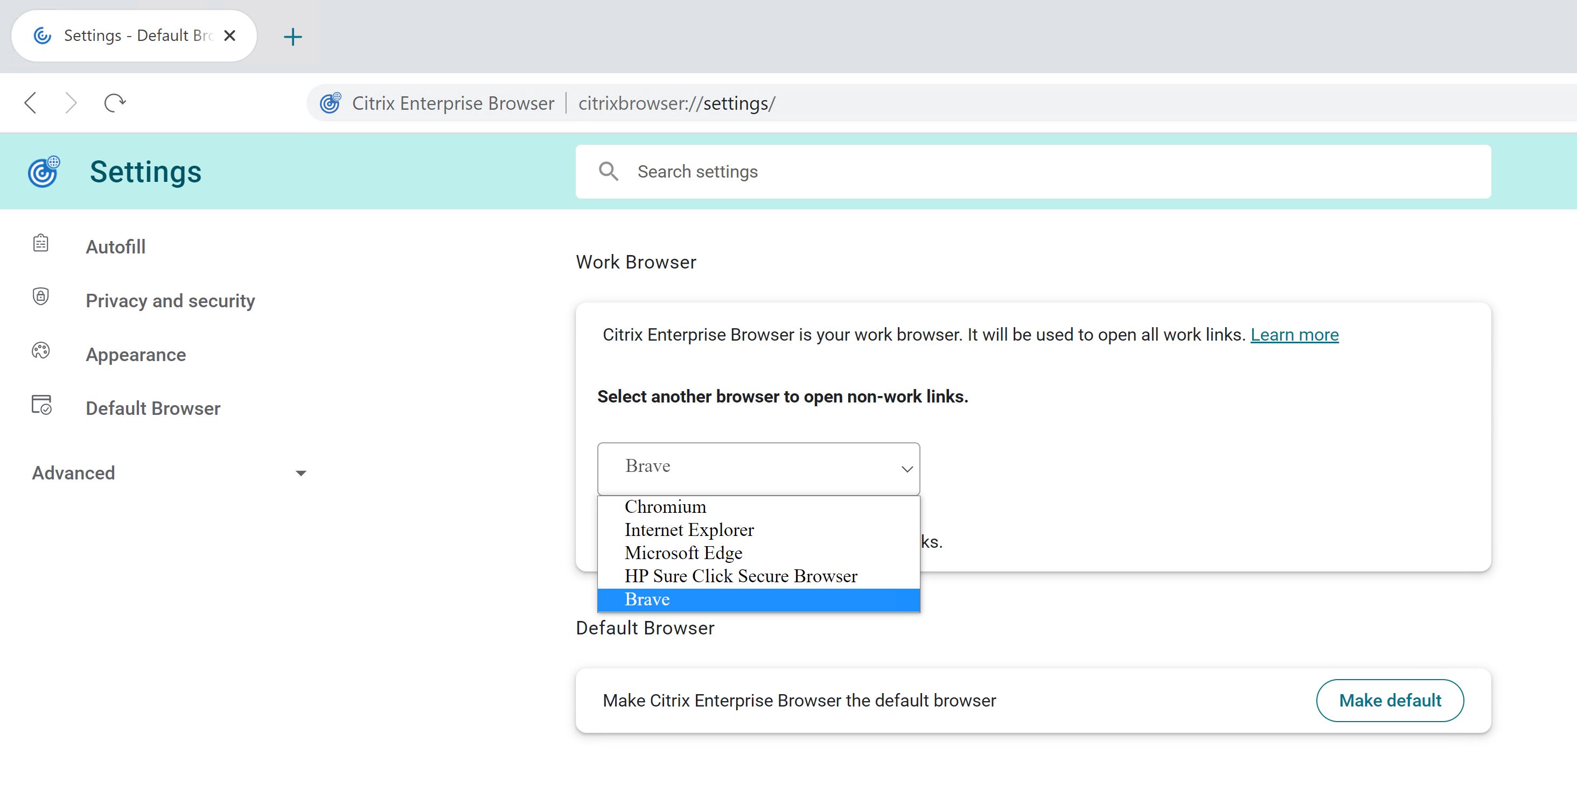This screenshot has height=791, width=1577.
Task: Click the Citrix logo in address bar
Action: [331, 103]
